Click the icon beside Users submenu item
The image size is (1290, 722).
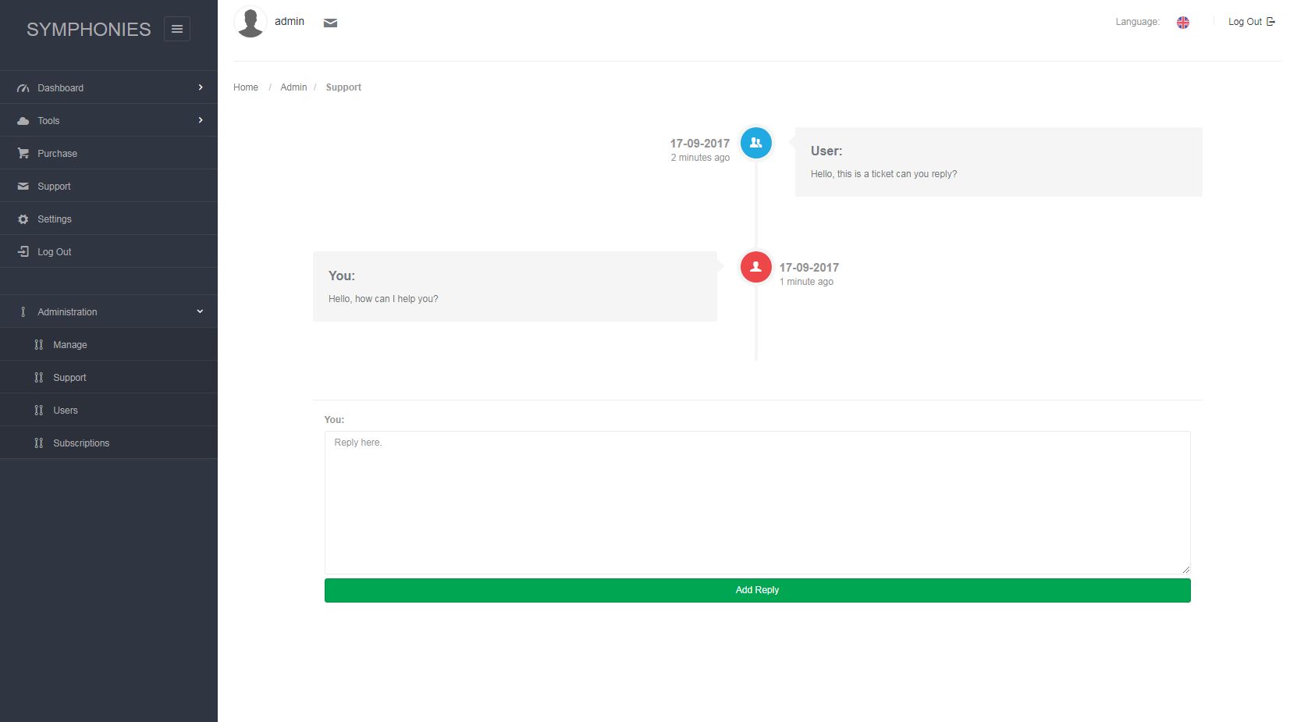pos(39,411)
